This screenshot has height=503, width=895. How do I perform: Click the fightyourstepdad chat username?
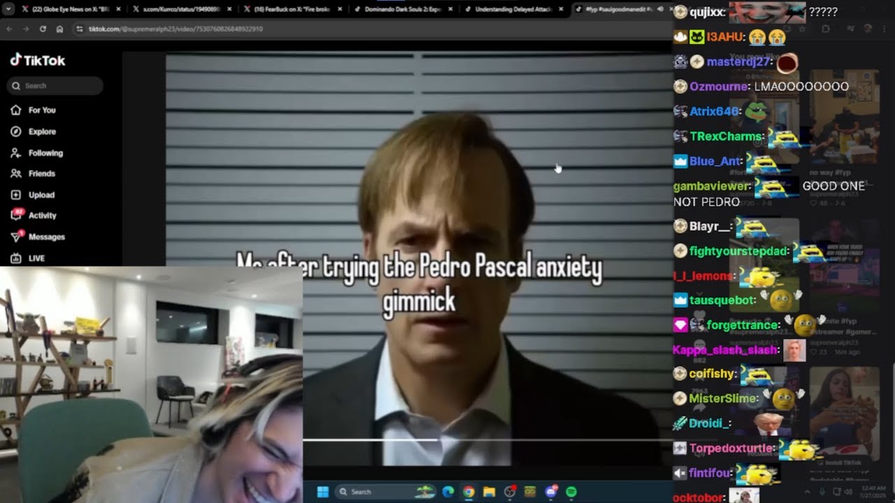pyautogui.click(x=738, y=251)
